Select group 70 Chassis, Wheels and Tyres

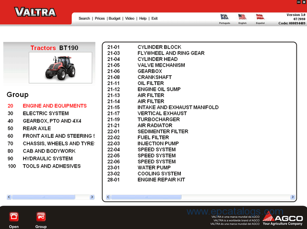pyautogui.click(x=51, y=144)
